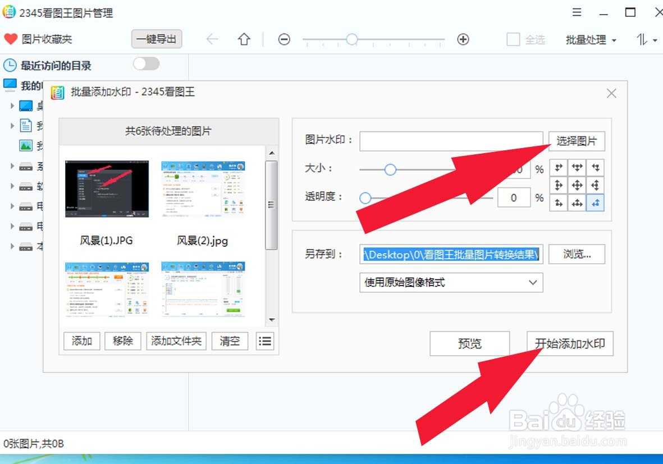The width and height of the screenshot is (663, 464).
Task: Expand the desktop tree node
Action: [x=12, y=105]
